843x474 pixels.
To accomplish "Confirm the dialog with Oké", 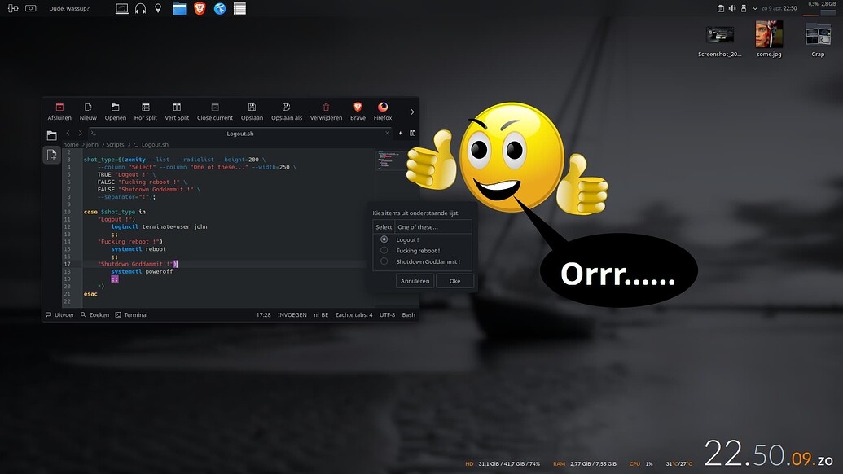I will tap(454, 280).
